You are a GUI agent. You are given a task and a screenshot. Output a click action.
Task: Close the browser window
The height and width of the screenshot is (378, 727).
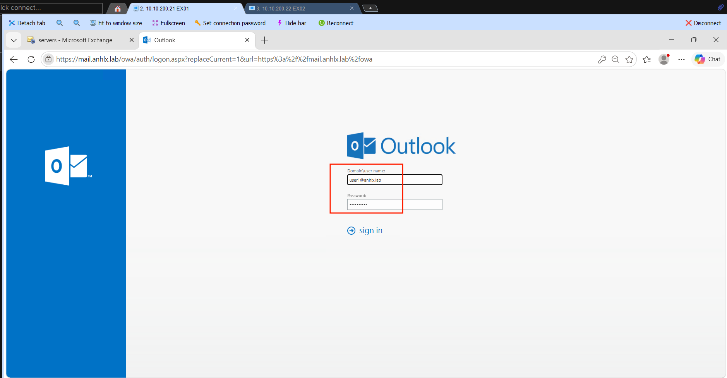pyautogui.click(x=716, y=40)
